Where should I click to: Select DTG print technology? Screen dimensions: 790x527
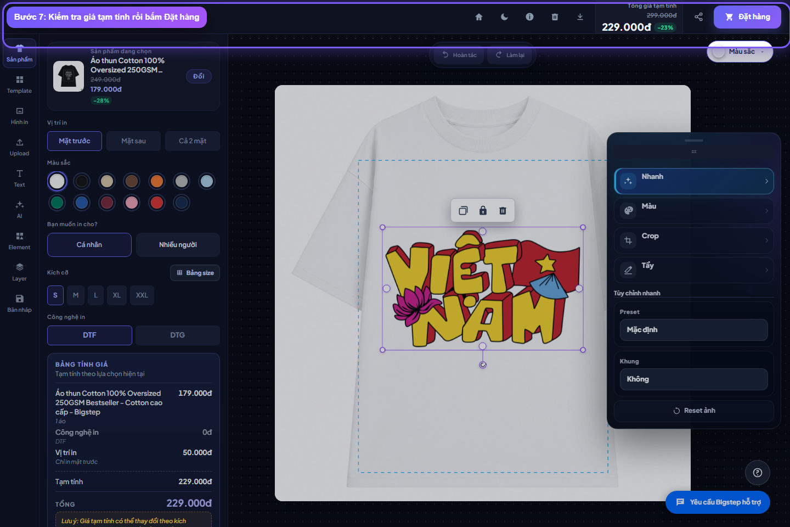click(x=178, y=335)
